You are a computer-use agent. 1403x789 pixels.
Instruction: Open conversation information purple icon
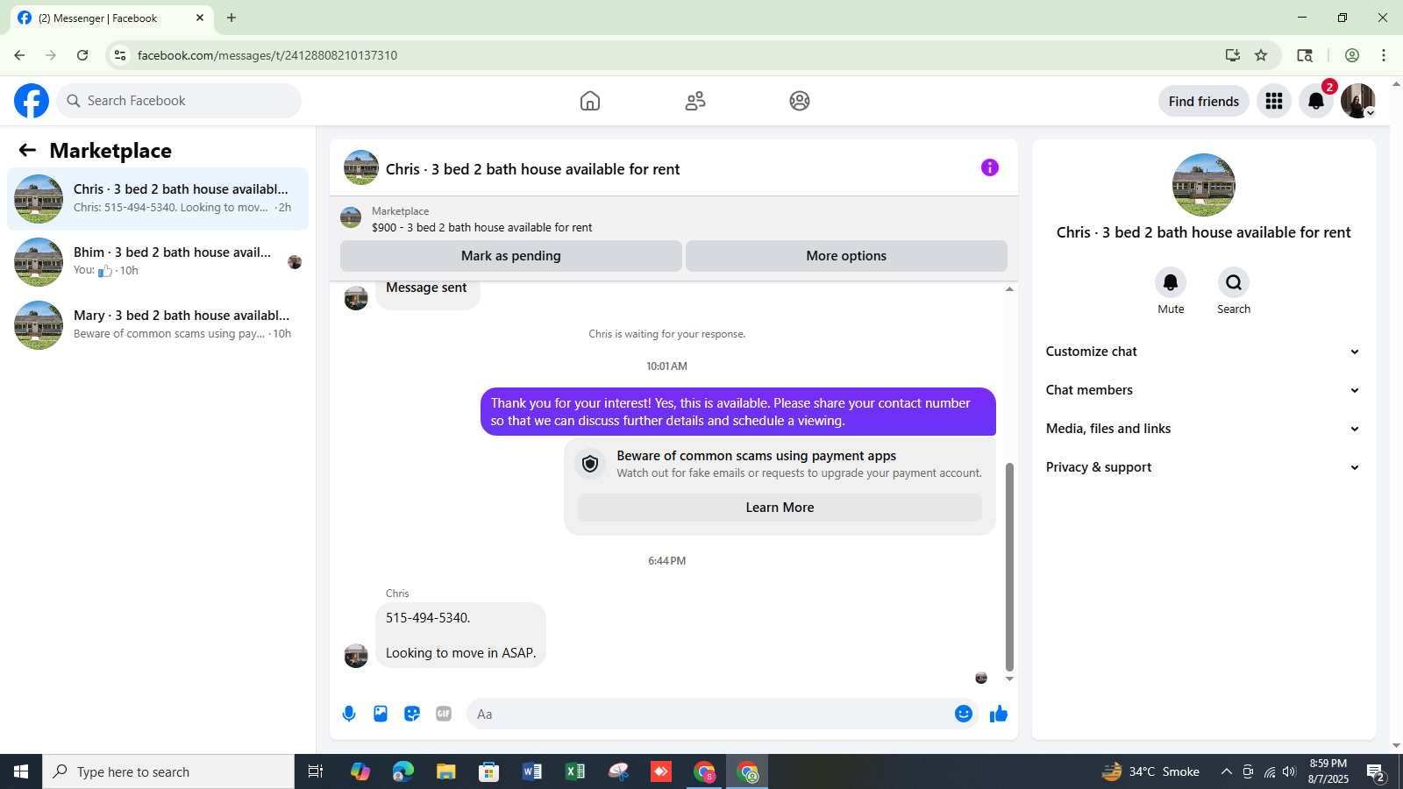990,167
